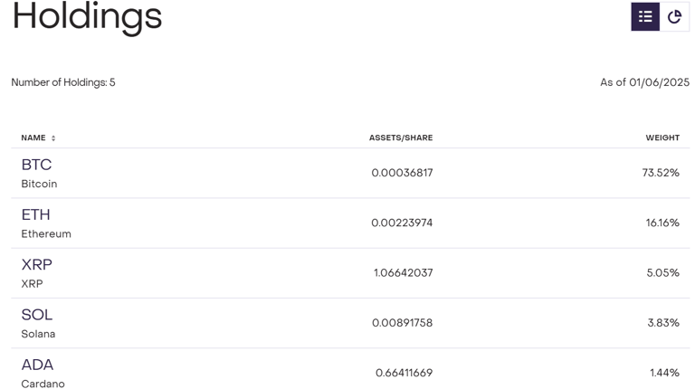Switch to the list view icon
This screenshot has width=695, height=389.
(645, 16)
